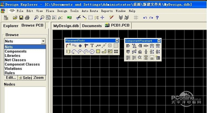Select the Place Coordinate tool
Image resolution: width=207 pixels, height=113 pixels.
98,46
